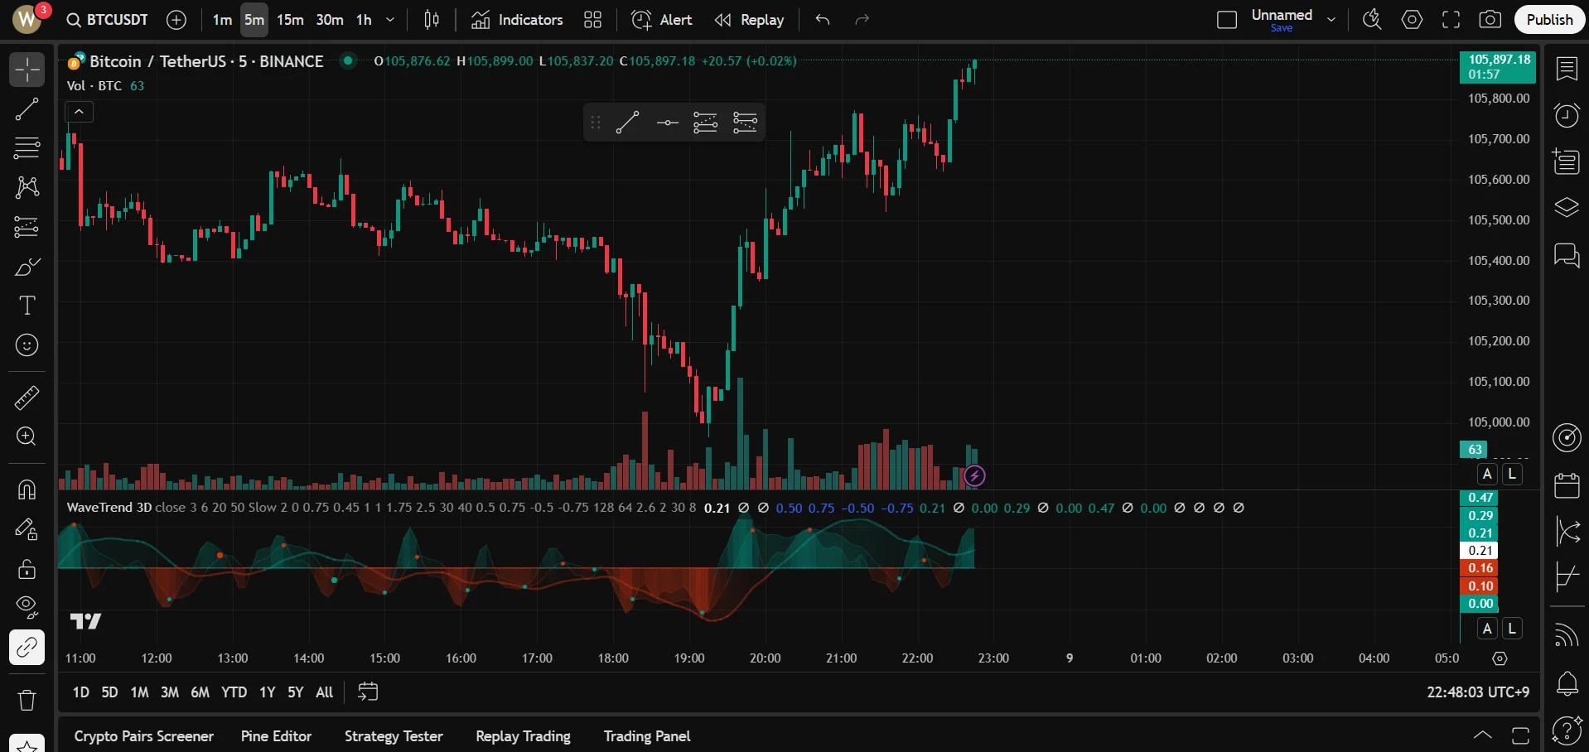Toggle the hide-all-drawings eye icon

27,607
